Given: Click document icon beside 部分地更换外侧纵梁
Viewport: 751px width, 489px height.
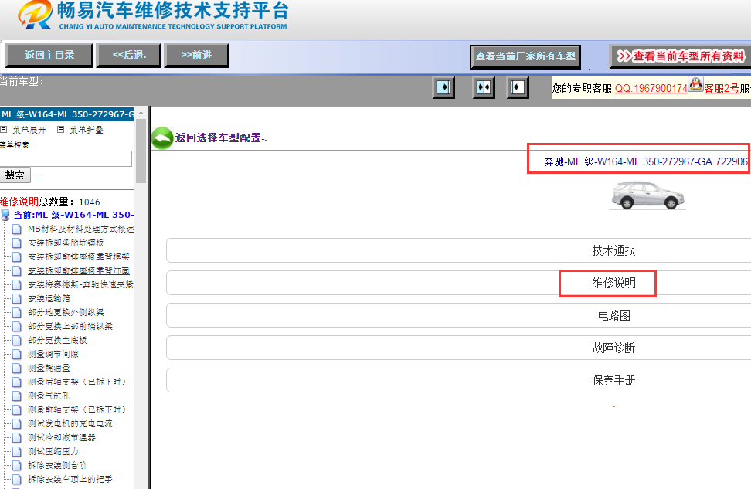Looking at the screenshot, I should [17, 312].
